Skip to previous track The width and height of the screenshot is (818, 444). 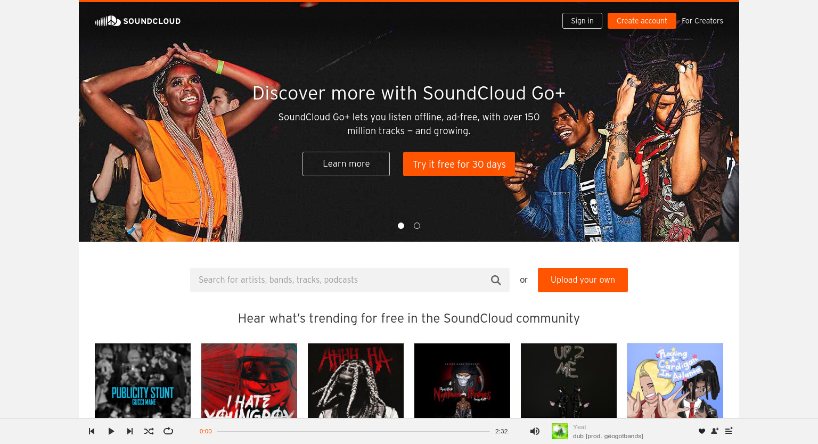(92, 431)
